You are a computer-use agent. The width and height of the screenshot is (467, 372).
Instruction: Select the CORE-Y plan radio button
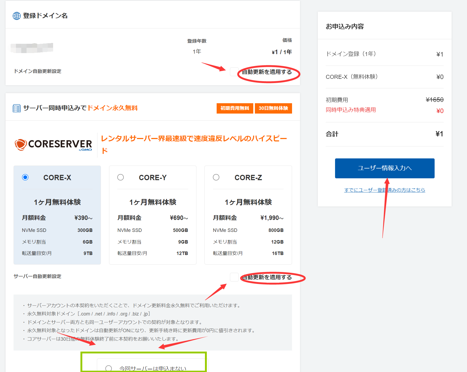click(121, 177)
